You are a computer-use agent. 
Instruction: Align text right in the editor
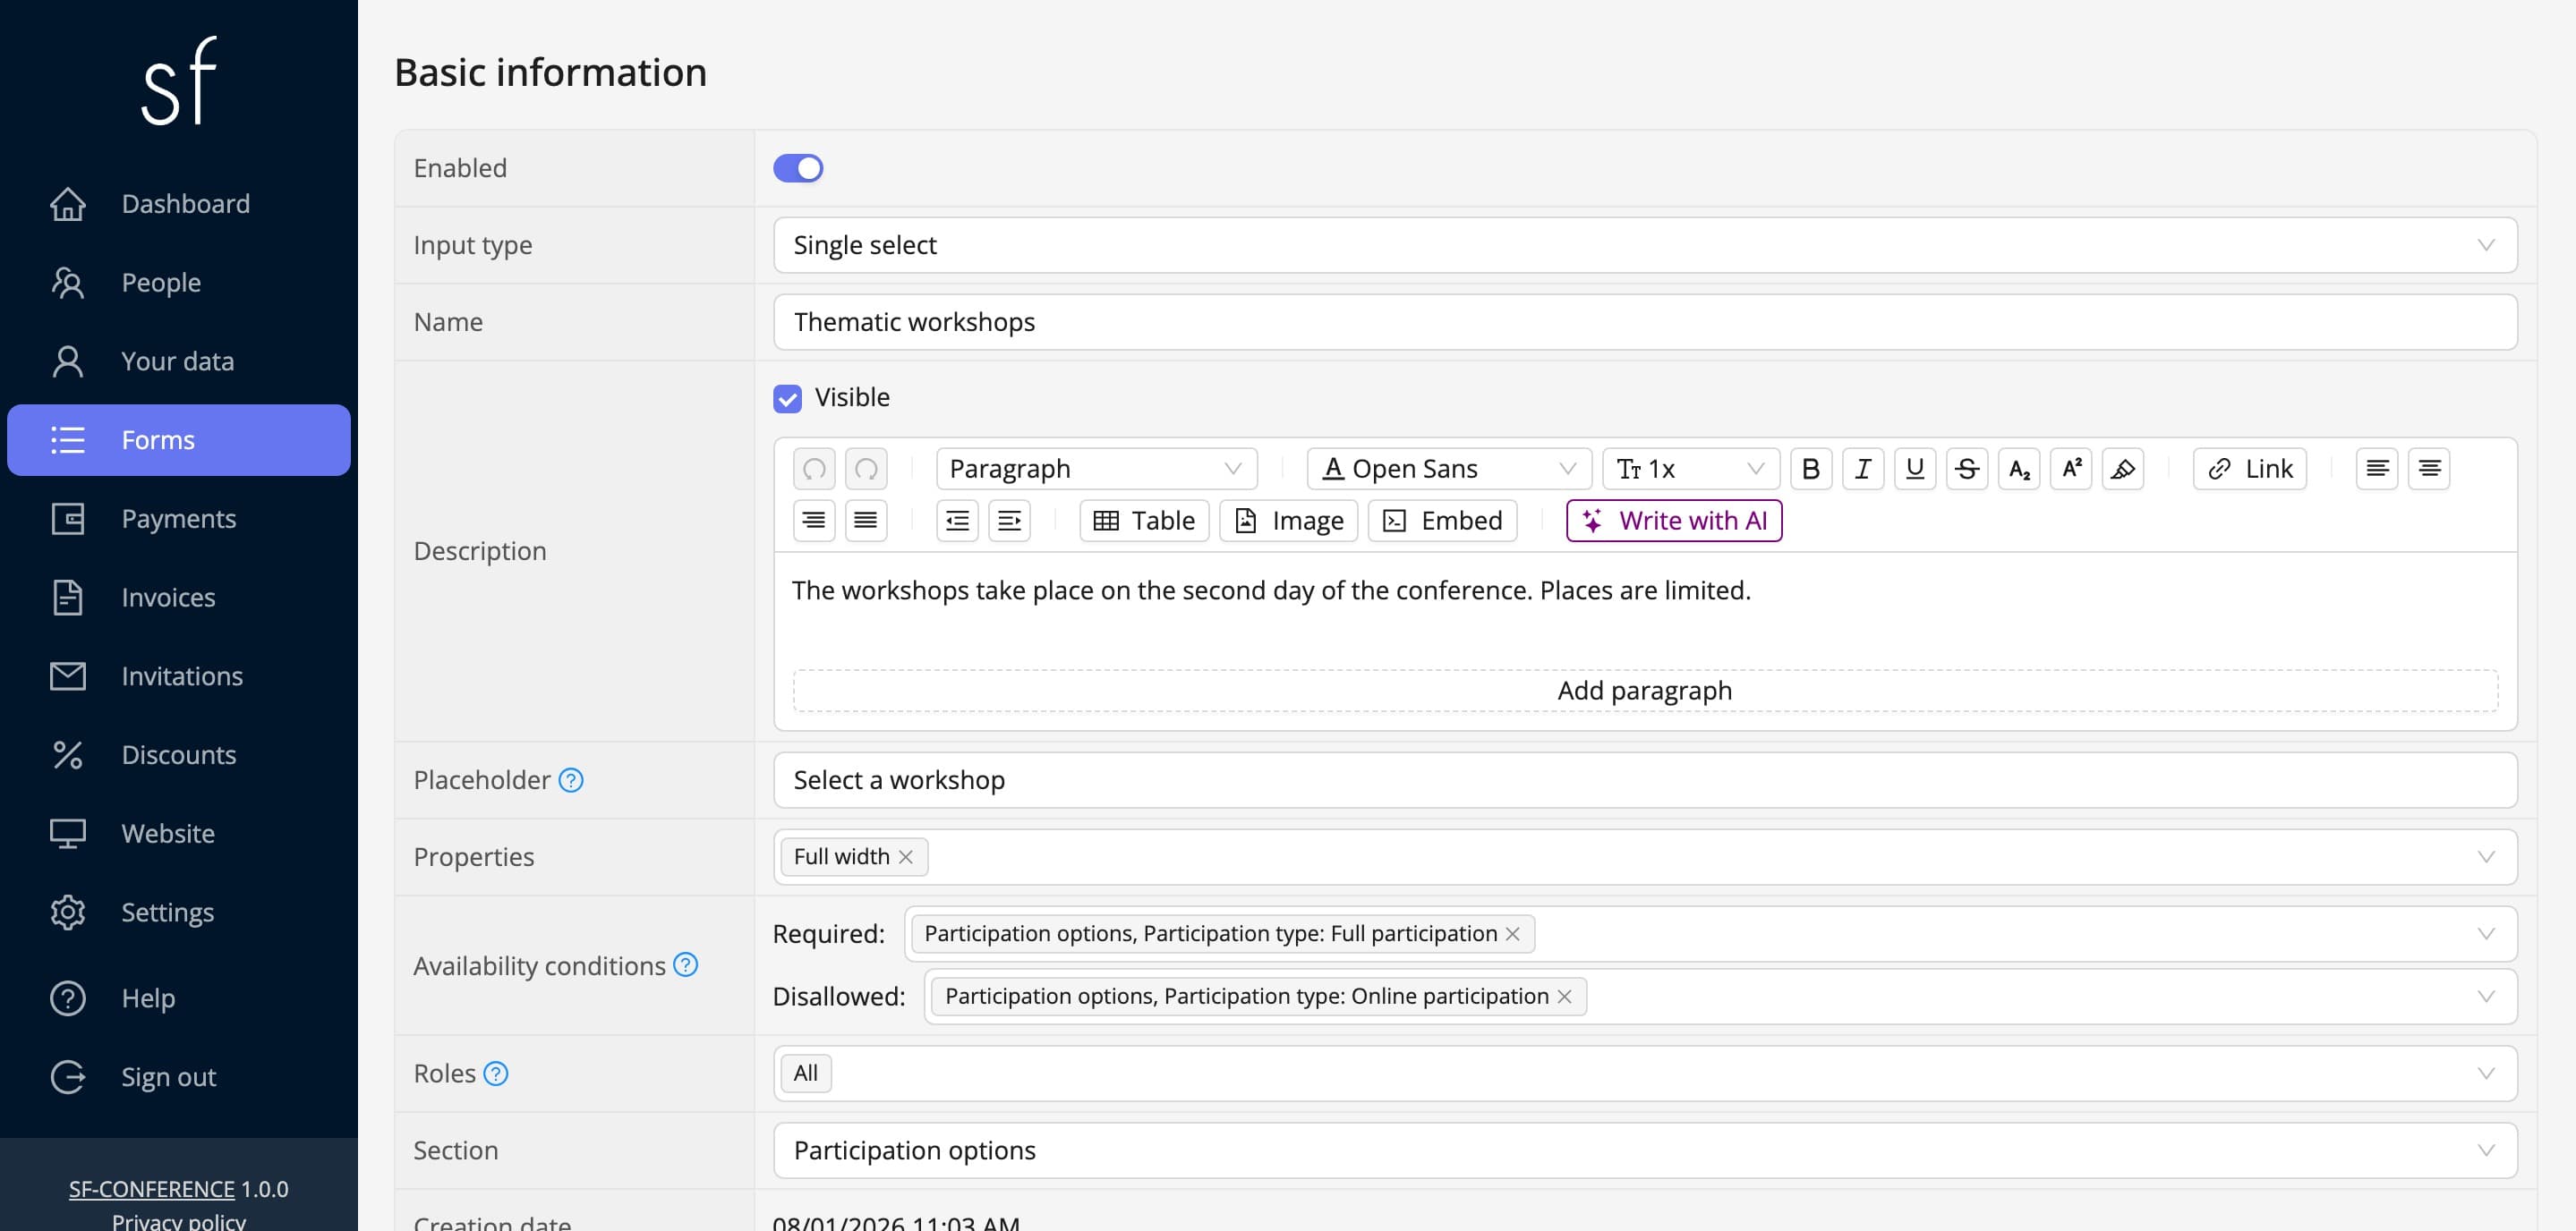coord(814,521)
